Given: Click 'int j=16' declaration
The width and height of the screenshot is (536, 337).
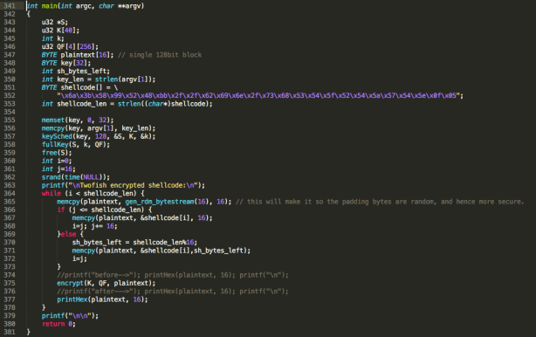Looking at the screenshot, I should click(x=58, y=168).
